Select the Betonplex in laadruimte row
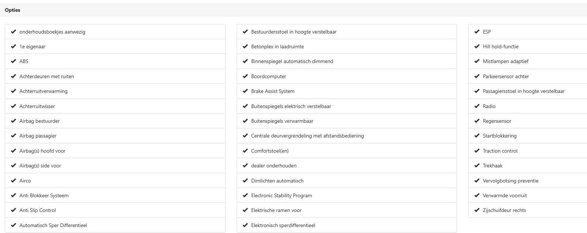The height and width of the screenshot is (233, 587). 347,46
